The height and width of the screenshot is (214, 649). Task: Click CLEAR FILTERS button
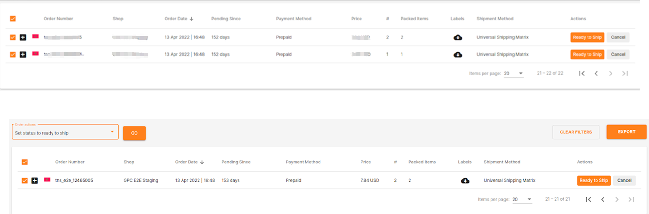[x=576, y=132]
